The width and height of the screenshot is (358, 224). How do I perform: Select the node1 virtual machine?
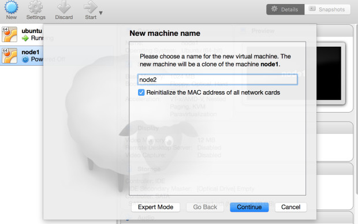point(22,56)
